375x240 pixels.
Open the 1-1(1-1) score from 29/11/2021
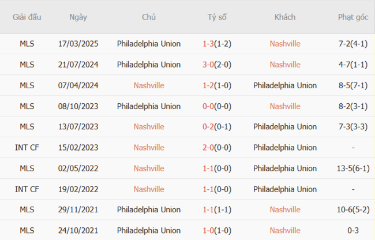(217, 210)
